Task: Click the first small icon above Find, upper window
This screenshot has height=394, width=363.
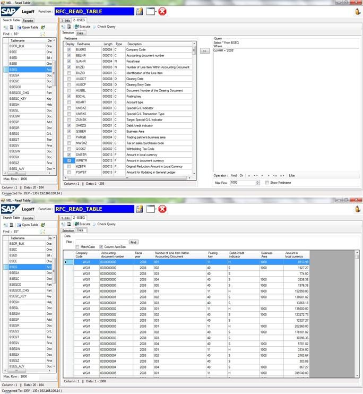Action: tap(5, 28)
